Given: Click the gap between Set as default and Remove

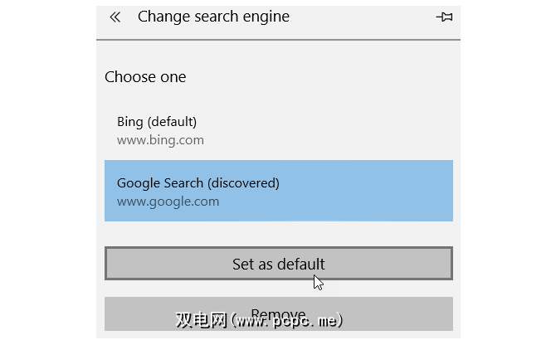Looking at the screenshot, I should pos(278,289).
